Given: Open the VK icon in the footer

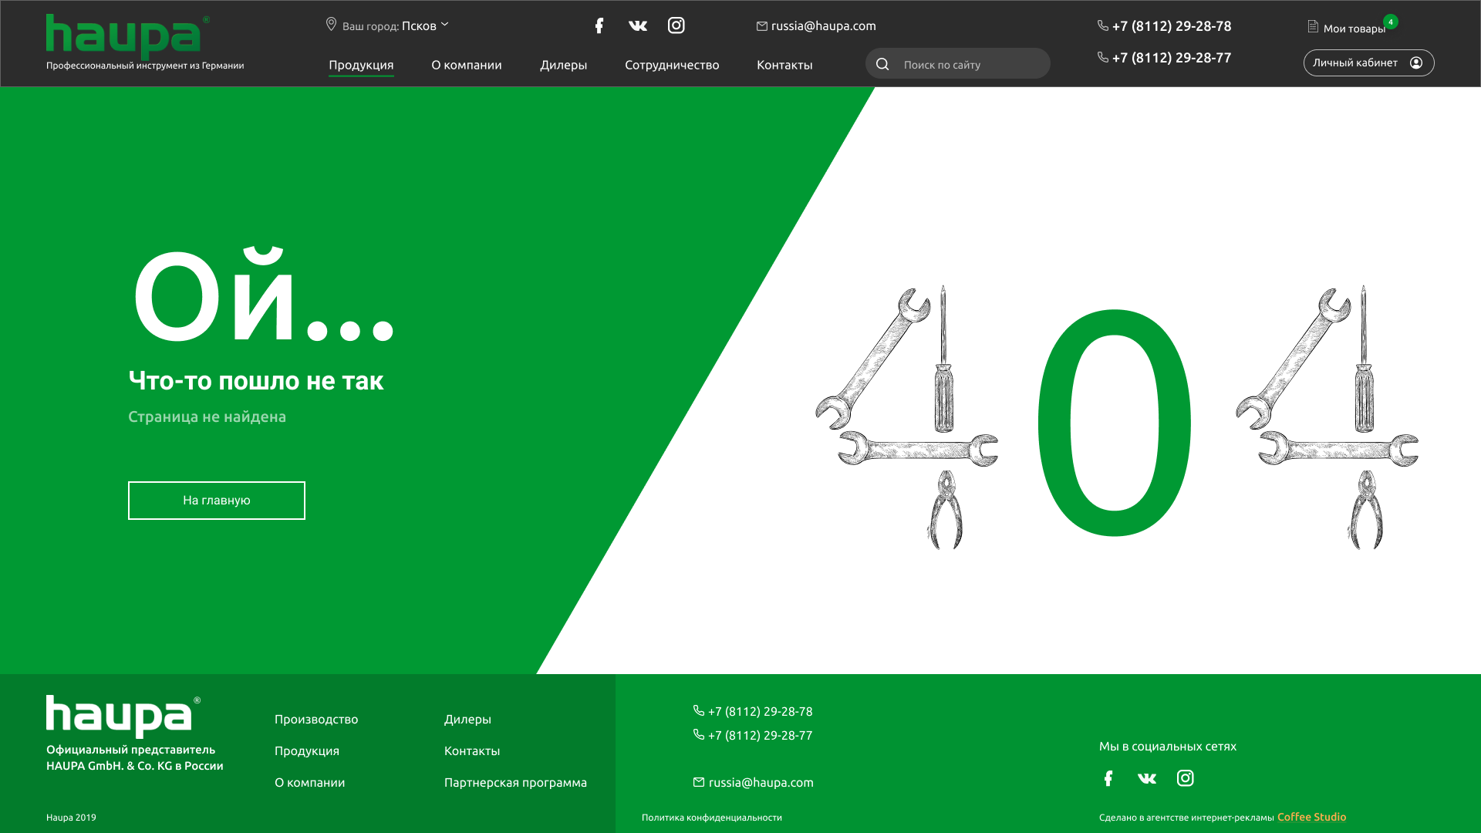Looking at the screenshot, I should point(1147,778).
